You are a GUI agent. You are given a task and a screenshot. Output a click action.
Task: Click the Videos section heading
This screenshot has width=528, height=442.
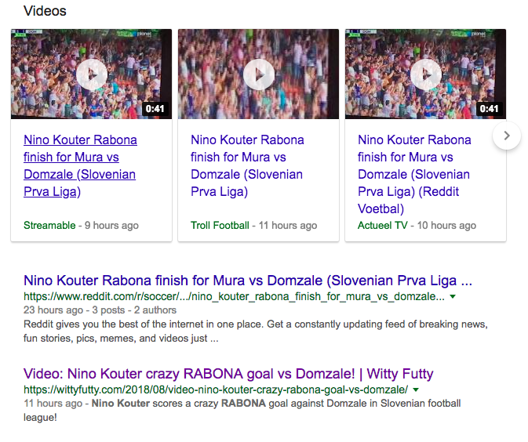[45, 11]
